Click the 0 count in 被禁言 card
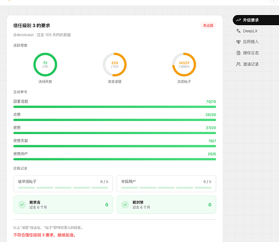Viewport: 279px width, 242px height. click(107, 205)
